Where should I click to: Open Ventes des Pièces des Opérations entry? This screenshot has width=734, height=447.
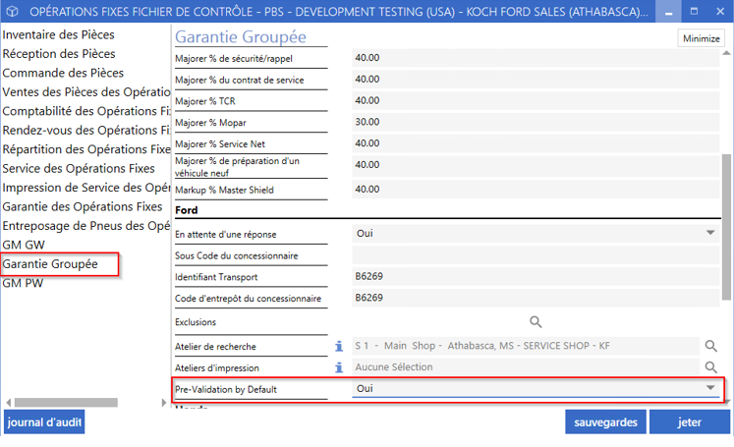86,92
